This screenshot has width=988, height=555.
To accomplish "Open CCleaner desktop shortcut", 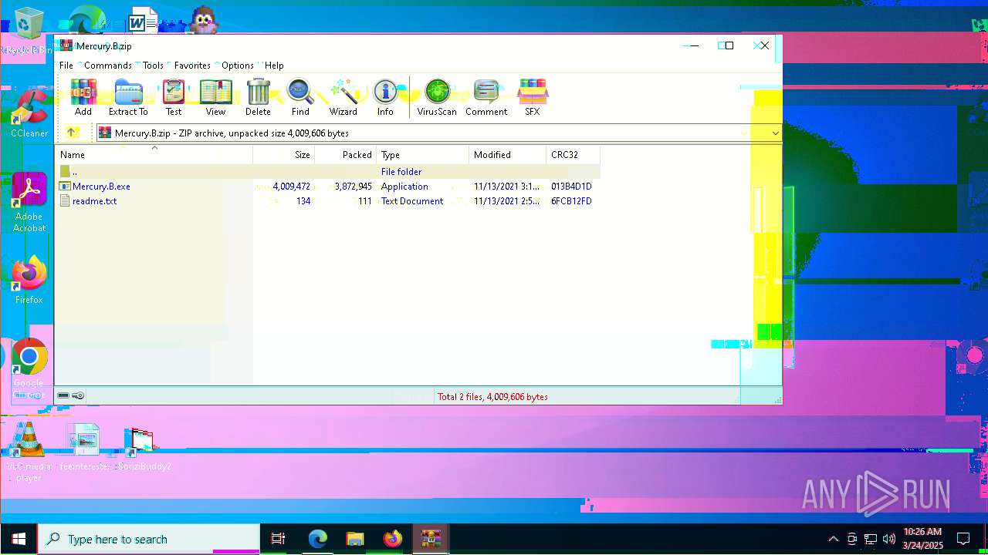I will coord(29,115).
